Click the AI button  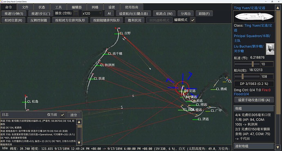pos(110,13)
